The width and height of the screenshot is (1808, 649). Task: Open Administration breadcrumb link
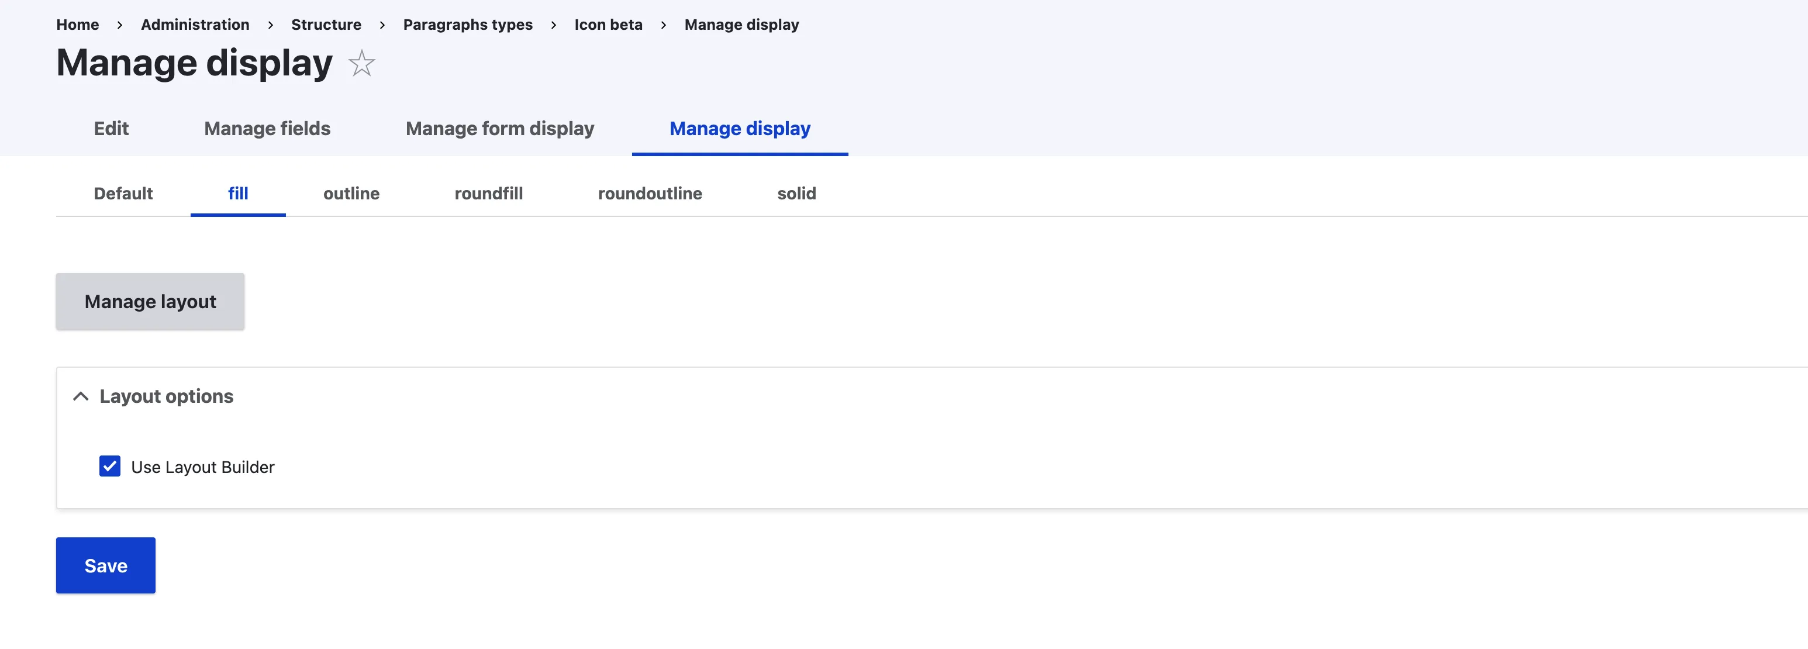195,25
